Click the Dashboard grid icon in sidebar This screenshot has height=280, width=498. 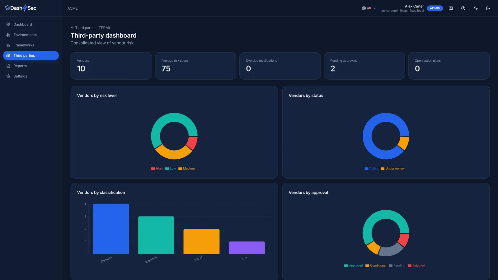point(8,24)
